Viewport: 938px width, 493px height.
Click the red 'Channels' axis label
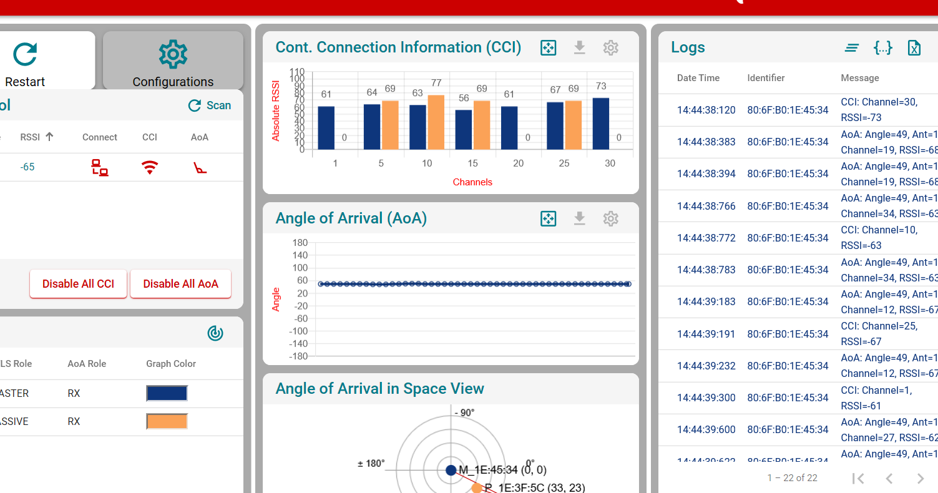point(472,182)
